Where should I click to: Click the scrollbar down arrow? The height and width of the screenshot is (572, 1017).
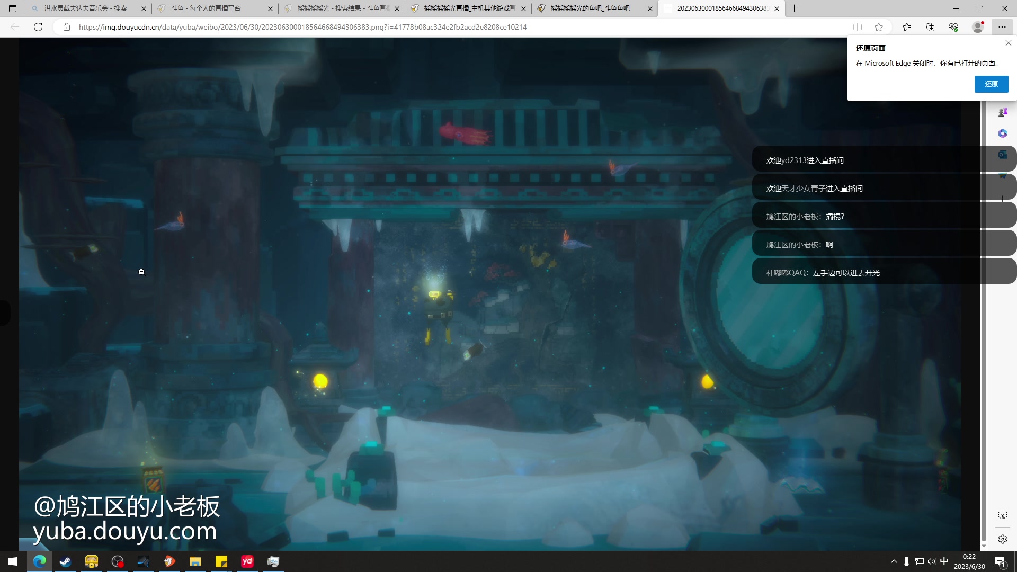984,546
